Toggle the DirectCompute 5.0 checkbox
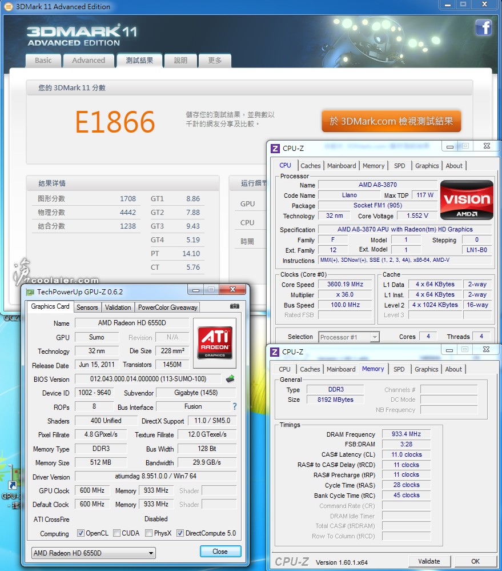 pos(180,533)
